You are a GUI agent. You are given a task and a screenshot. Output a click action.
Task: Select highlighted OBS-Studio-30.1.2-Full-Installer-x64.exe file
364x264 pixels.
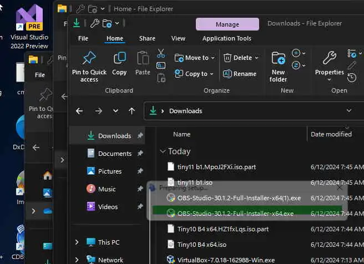(235, 214)
